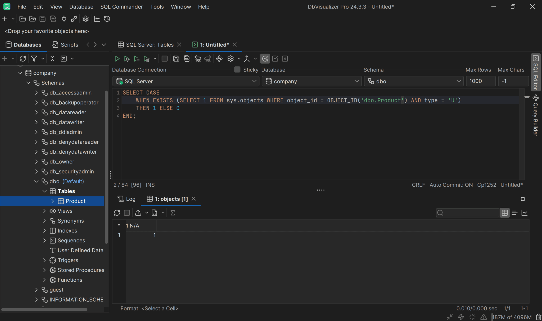Click the Sigma aggregation icon in results toolbar
The image size is (542, 321).
173,213
